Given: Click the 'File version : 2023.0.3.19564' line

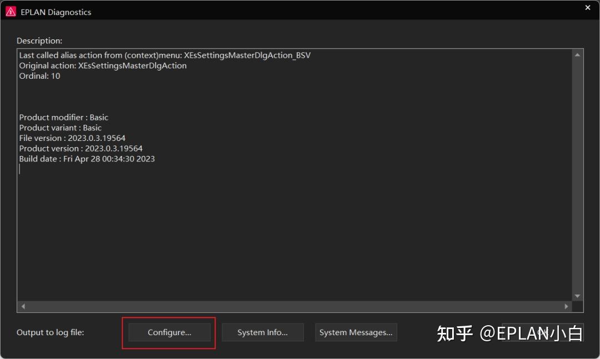Looking at the screenshot, I should pyautogui.click(x=72, y=138).
